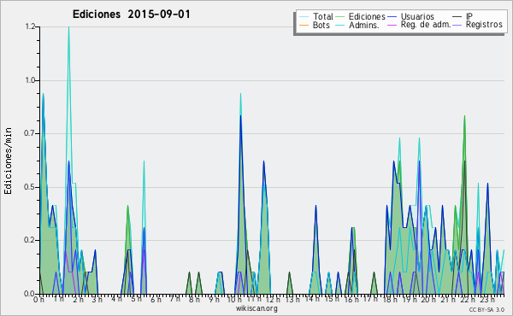Click the CC BY-SA 3.0 license text
This screenshot has width=513, height=316.
click(x=486, y=309)
